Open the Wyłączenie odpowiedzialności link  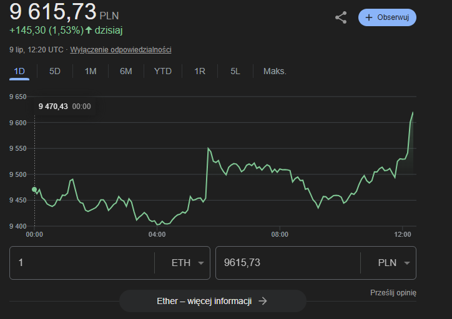coord(120,50)
